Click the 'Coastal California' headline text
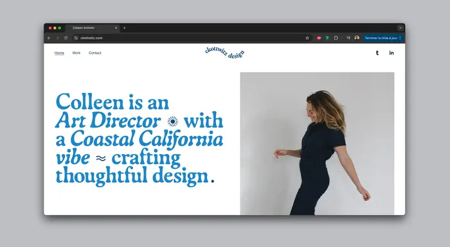Viewport: 450px width, 247px height. pos(147,139)
